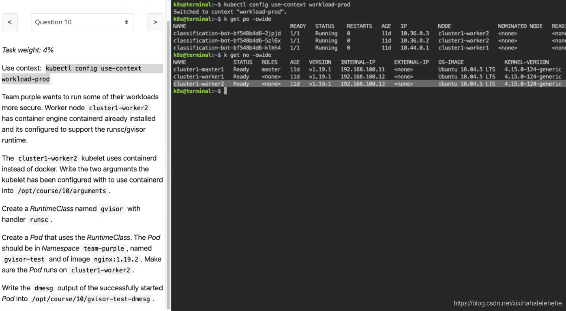This screenshot has width=566, height=311.
Task: Select the use-context command snippet
Action: (x=82, y=73)
